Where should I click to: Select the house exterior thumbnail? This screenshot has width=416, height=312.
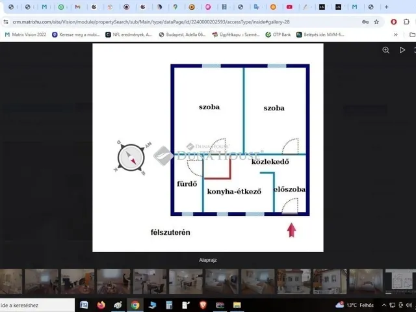[x=294, y=281]
